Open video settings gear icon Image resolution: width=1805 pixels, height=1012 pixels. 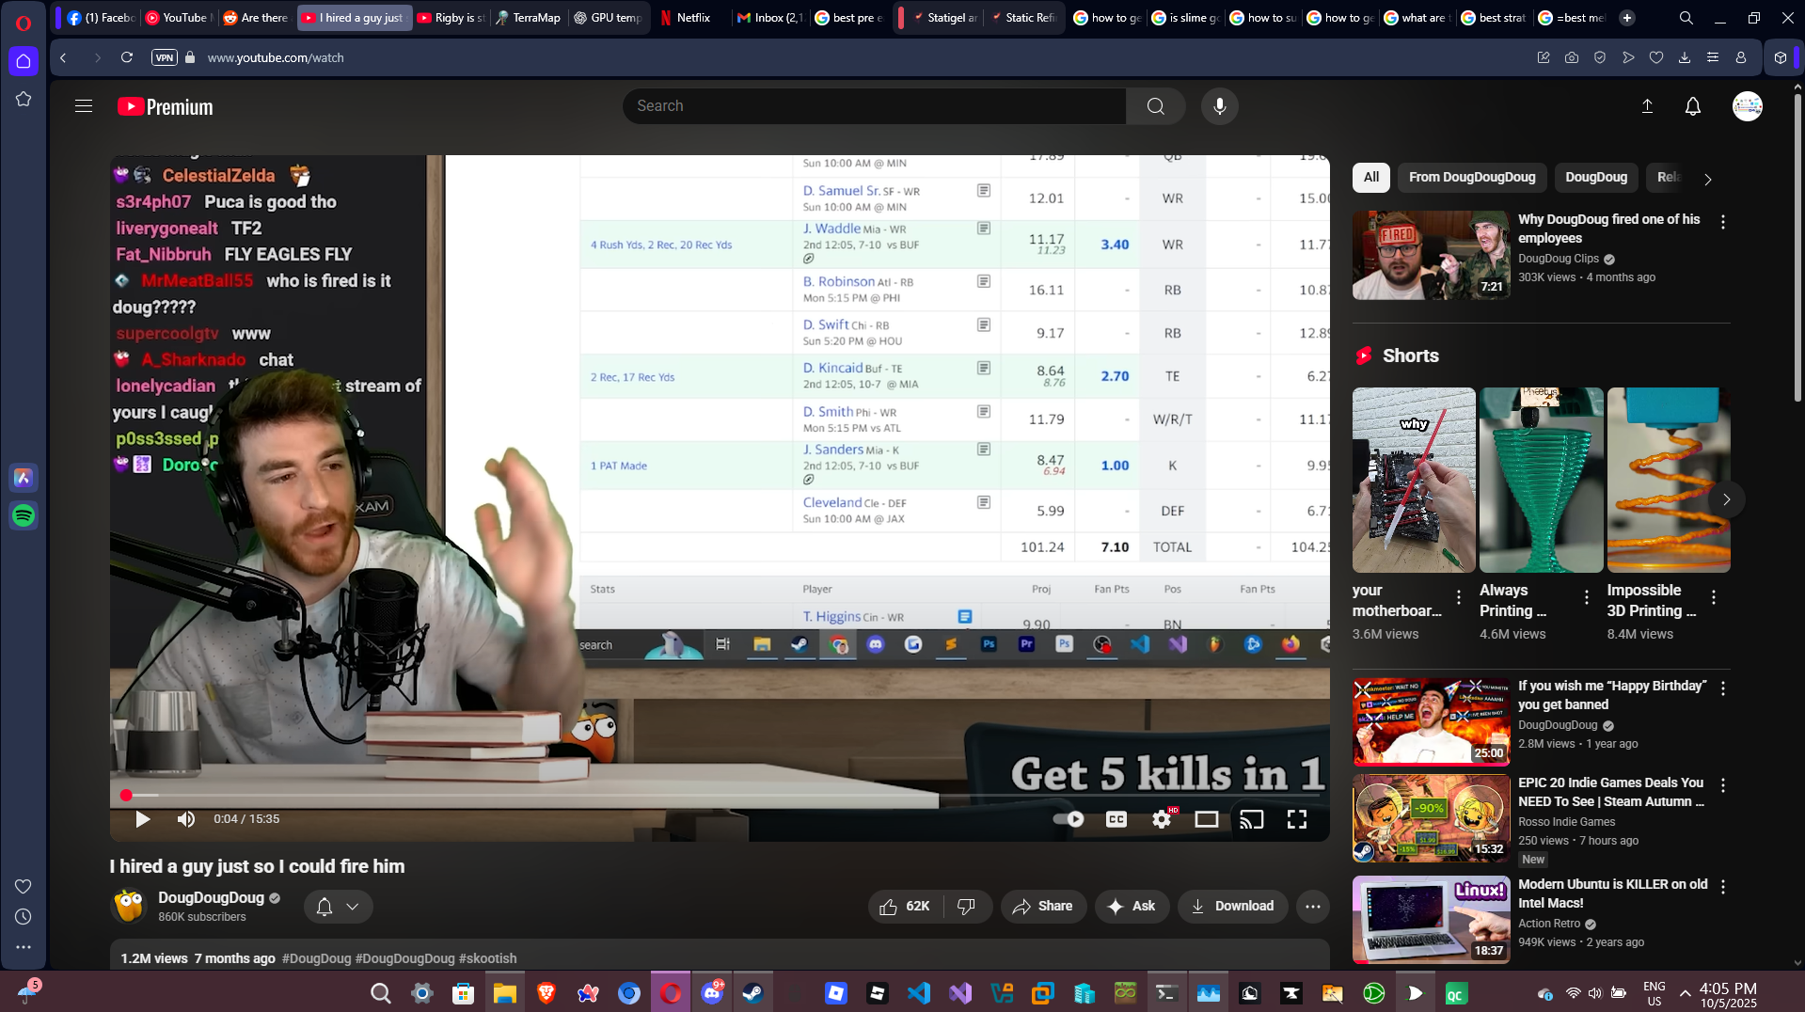1162,819
